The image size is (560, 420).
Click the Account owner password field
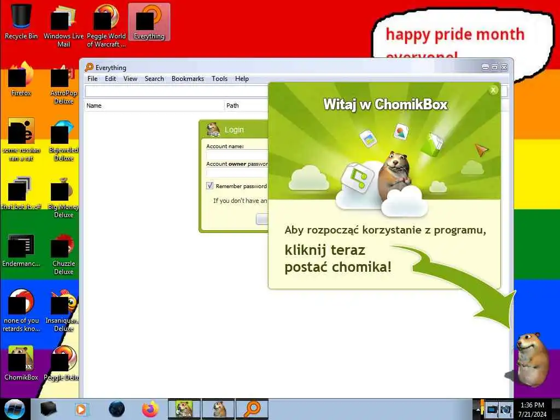[x=237, y=173]
